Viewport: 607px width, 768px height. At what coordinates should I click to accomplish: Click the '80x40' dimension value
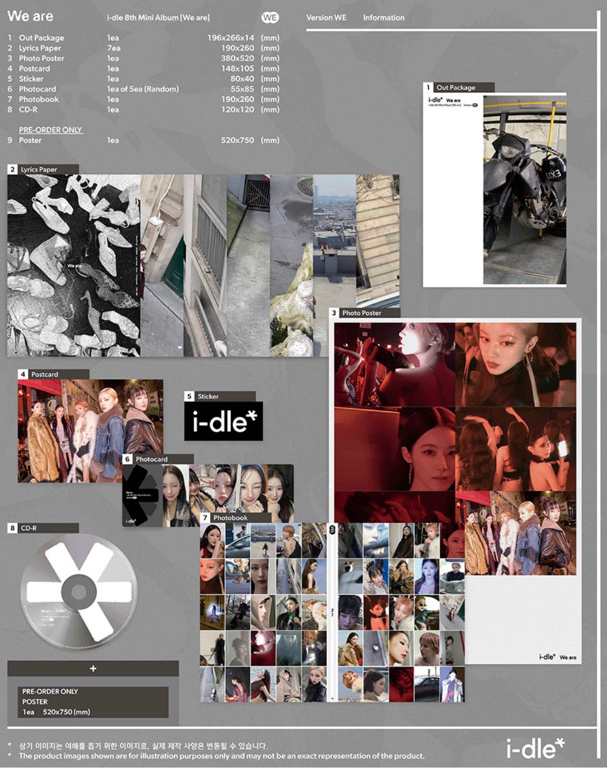[242, 79]
